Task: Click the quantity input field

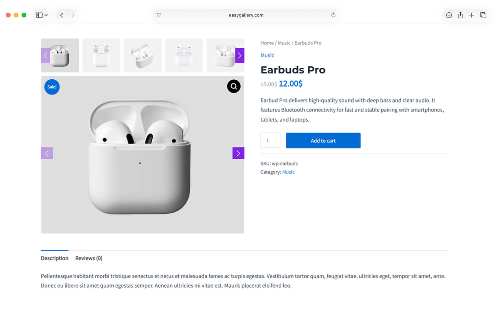Action: [270, 141]
